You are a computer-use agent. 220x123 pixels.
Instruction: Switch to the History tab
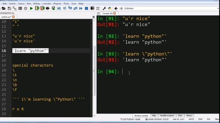[x=189, y=115]
